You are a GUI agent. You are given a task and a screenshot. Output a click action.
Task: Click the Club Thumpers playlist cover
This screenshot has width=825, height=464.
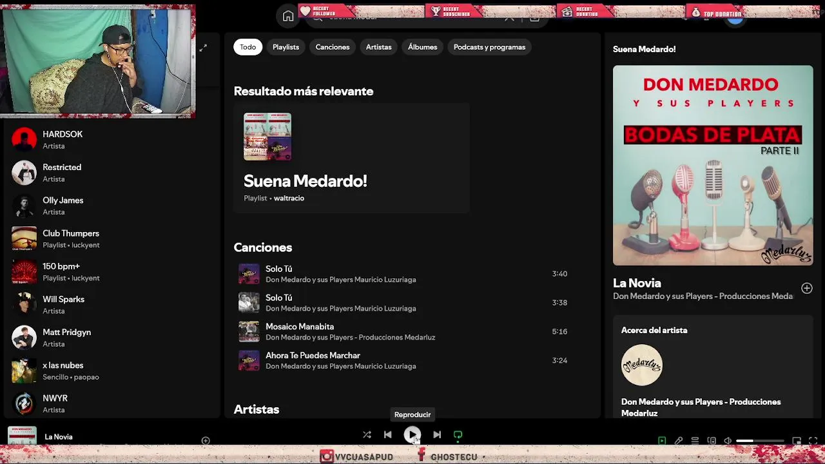(24, 239)
